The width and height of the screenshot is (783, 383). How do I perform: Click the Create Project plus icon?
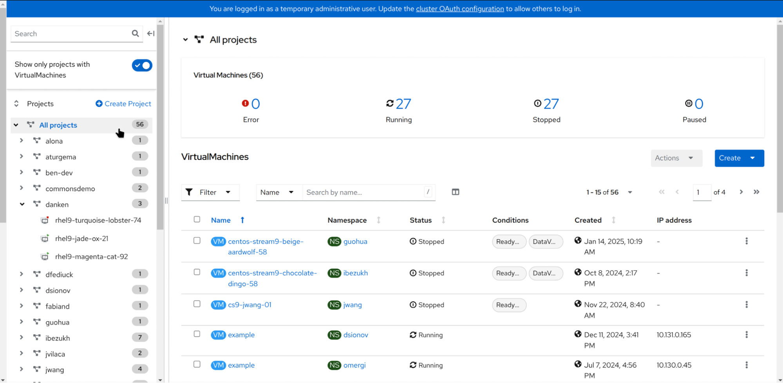(99, 104)
